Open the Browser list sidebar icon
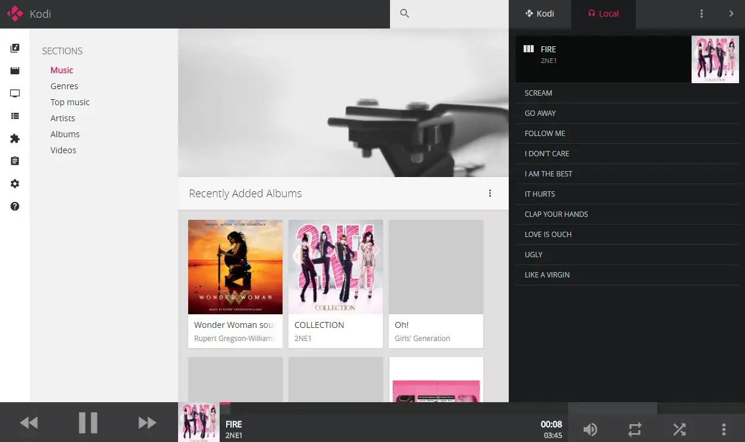 (x=15, y=116)
